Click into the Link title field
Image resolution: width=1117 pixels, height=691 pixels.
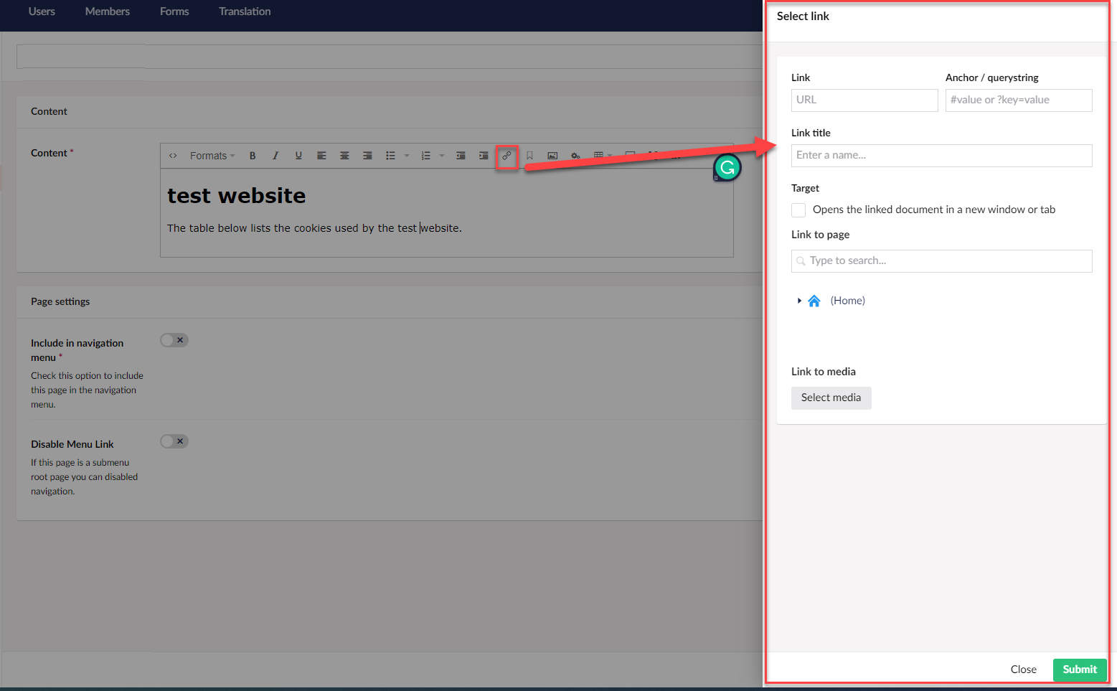pyautogui.click(x=941, y=156)
